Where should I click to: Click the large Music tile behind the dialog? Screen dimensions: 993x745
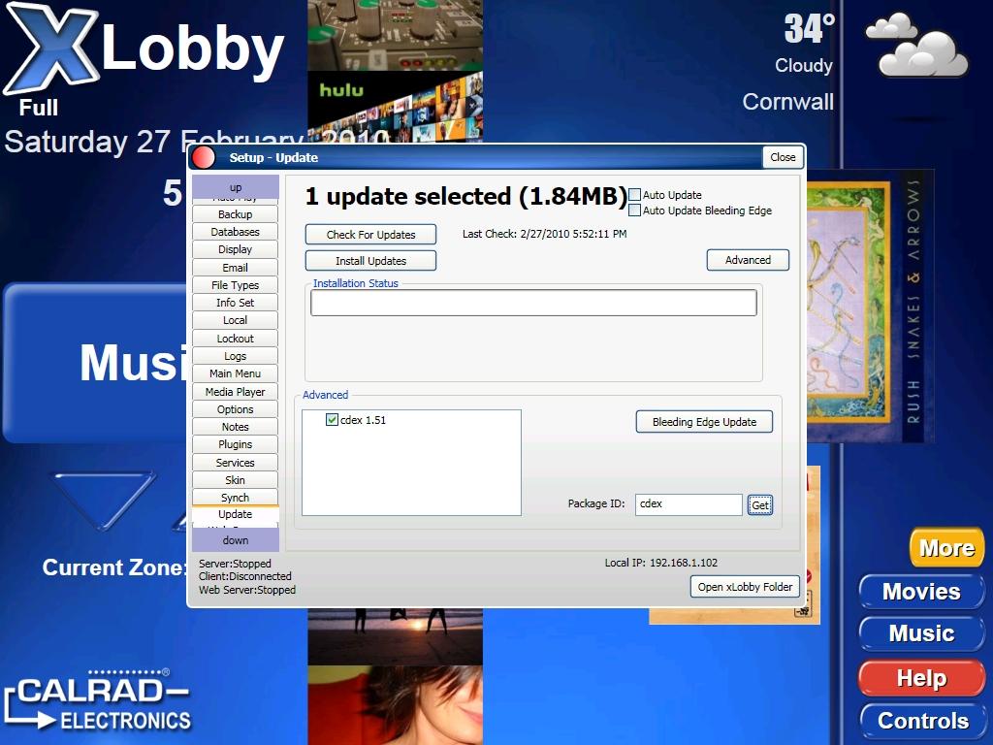96,363
